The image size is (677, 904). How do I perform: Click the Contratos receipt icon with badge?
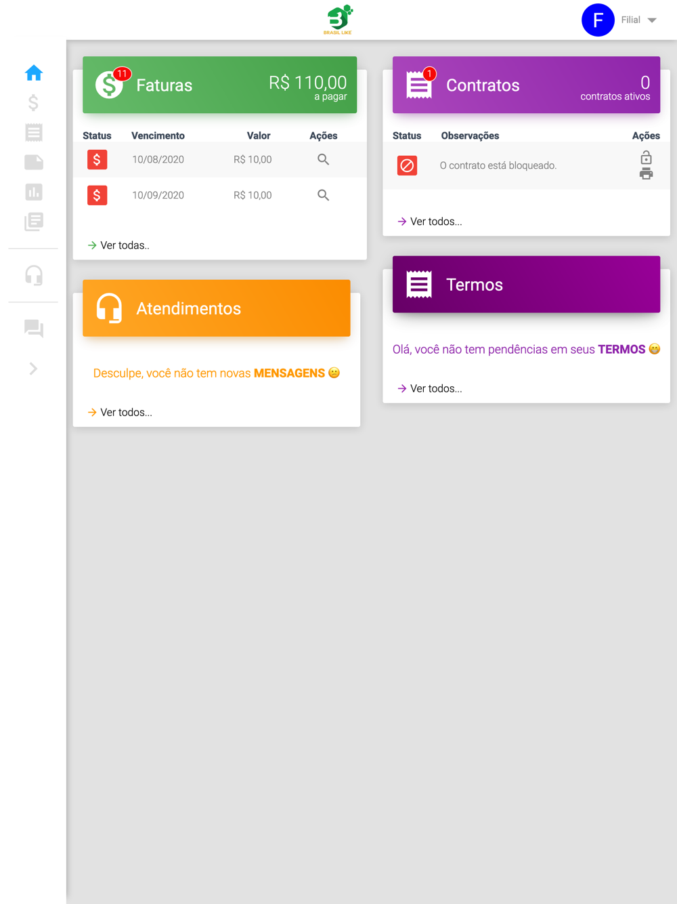[x=419, y=85]
